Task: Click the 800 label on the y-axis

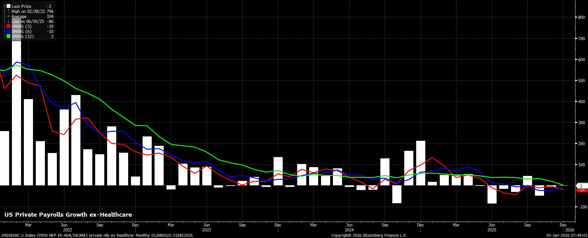Action: (581, 18)
